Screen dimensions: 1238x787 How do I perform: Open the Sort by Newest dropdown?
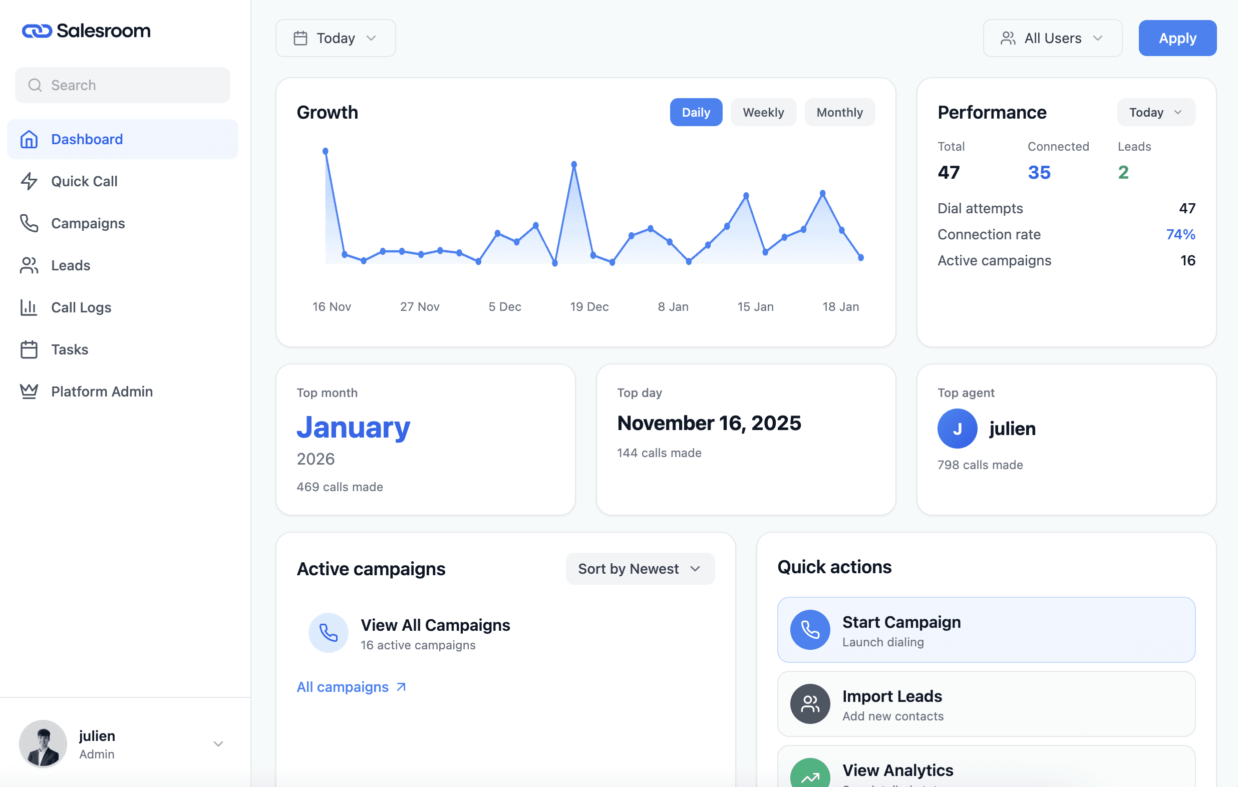point(640,569)
